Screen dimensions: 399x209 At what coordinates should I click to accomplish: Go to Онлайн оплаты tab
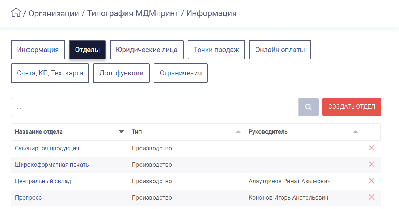[x=280, y=50]
